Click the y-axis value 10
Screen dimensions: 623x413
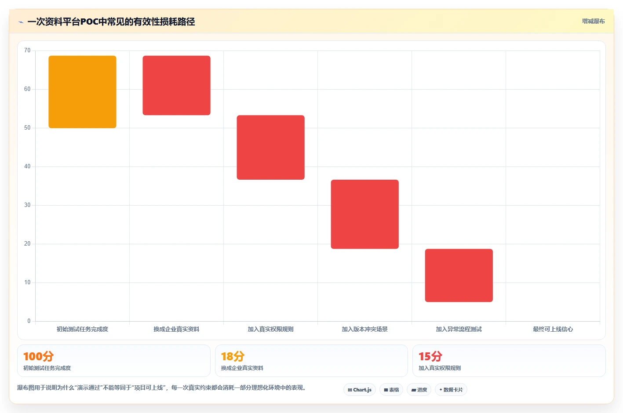click(27, 283)
